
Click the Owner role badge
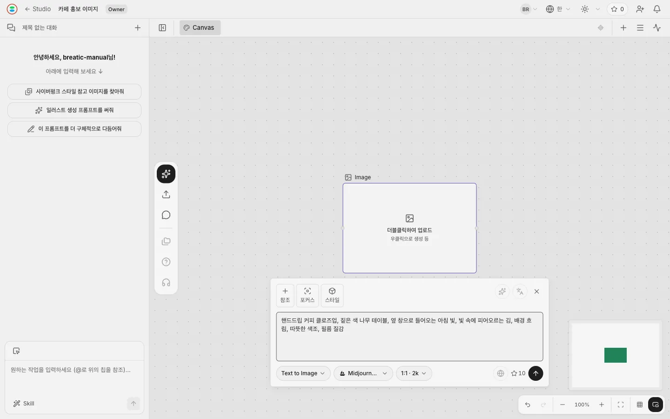coord(116,9)
